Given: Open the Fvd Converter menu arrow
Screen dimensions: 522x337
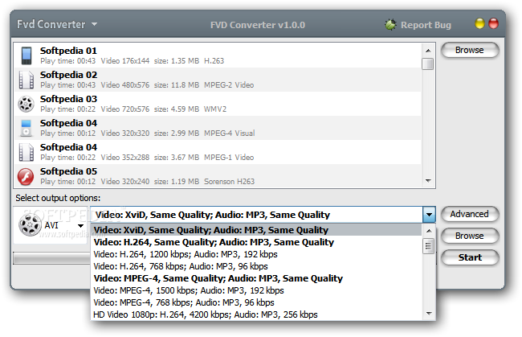Looking at the screenshot, I should click(94, 24).
